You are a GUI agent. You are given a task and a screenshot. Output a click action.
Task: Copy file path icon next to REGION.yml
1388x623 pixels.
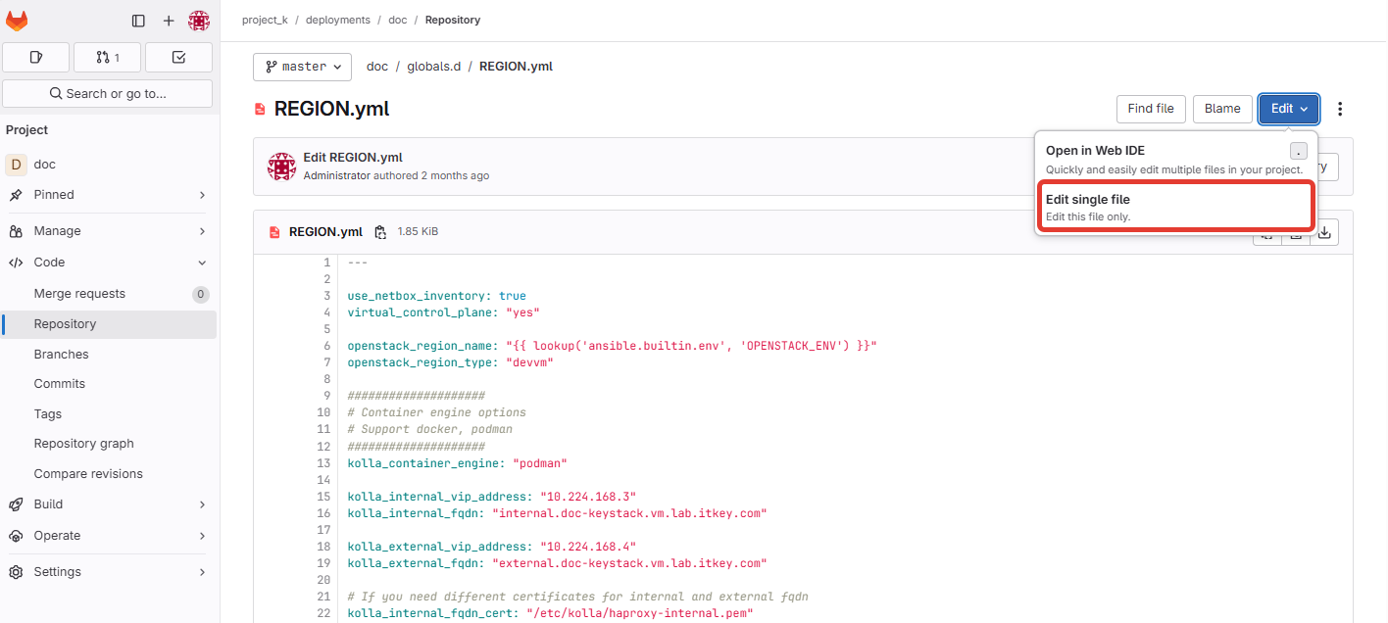(x=381, y=232)
